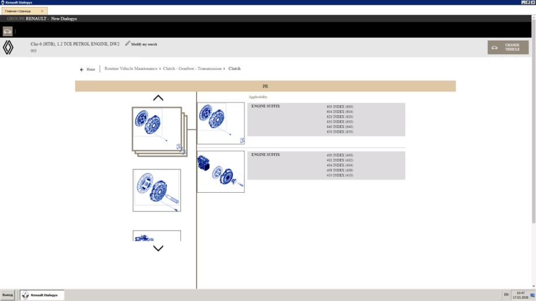The width and height of the screenshot is (536, 301).
Task: Click the 404 INDEX (404) entry
Action: coord(340,165)
